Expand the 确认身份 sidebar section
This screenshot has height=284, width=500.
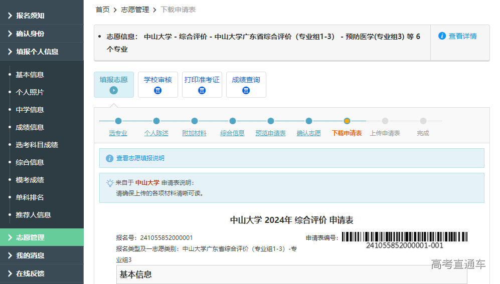(42, 34)
